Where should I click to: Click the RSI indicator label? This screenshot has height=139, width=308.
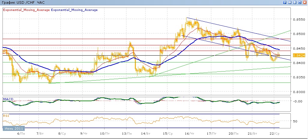pos(5,116)
